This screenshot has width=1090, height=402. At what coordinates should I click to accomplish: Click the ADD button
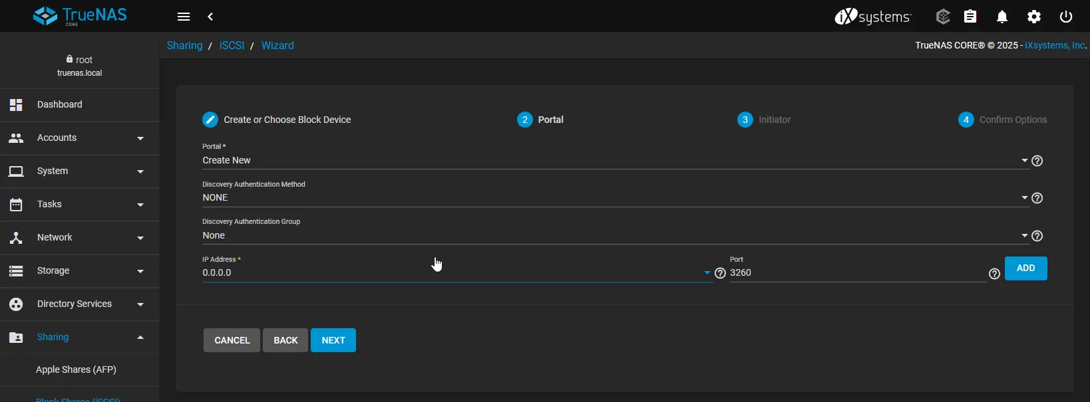[1025, 268]
